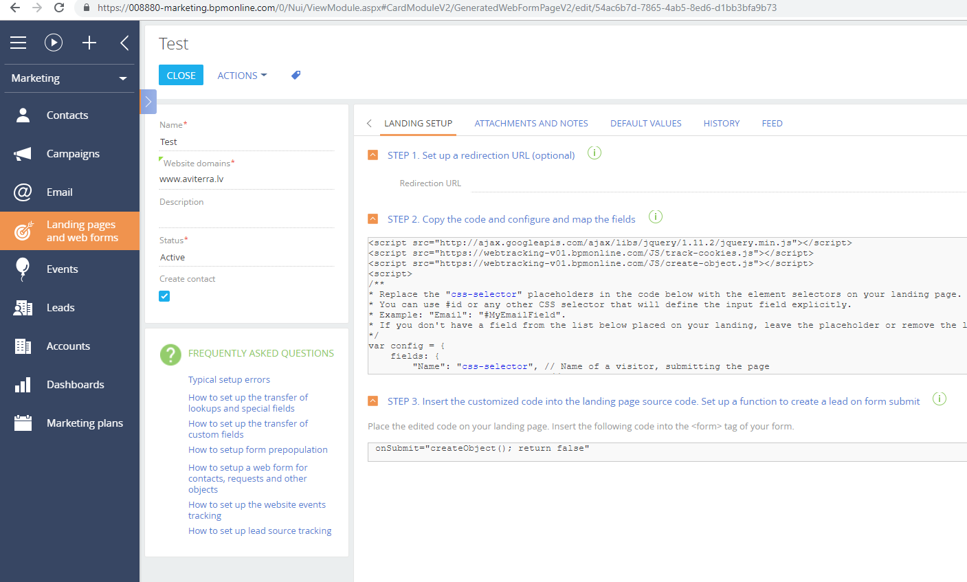Expand the left profile panel arrow
Screen dimensions: 967x582
(148, 102)
